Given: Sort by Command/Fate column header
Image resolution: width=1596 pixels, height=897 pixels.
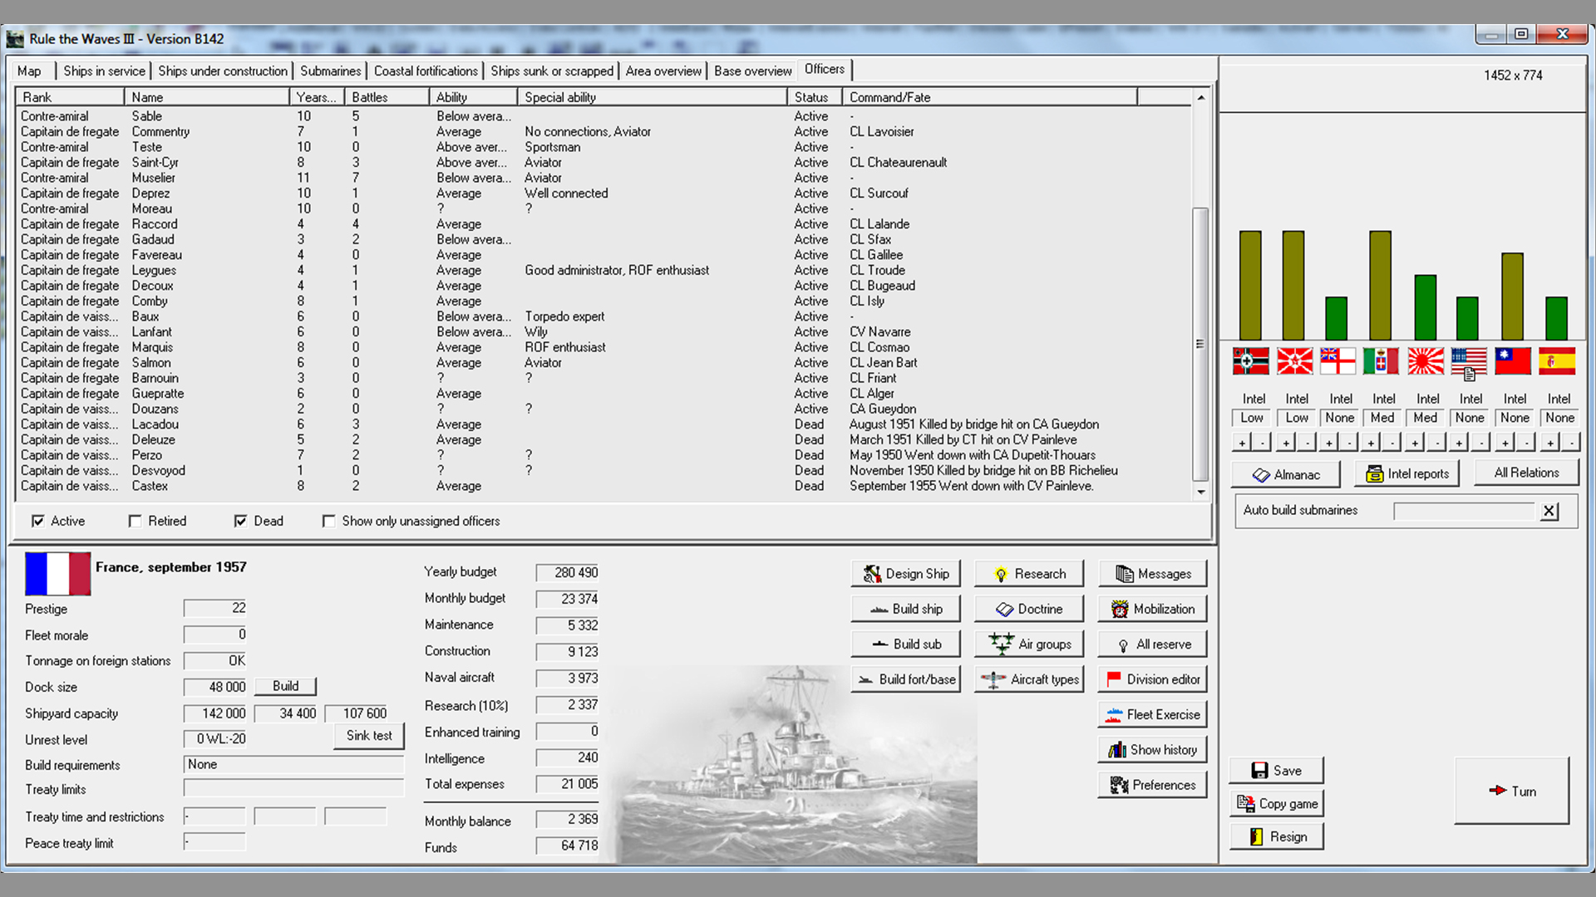Looking at the screenshot, I should coord(989,97).
